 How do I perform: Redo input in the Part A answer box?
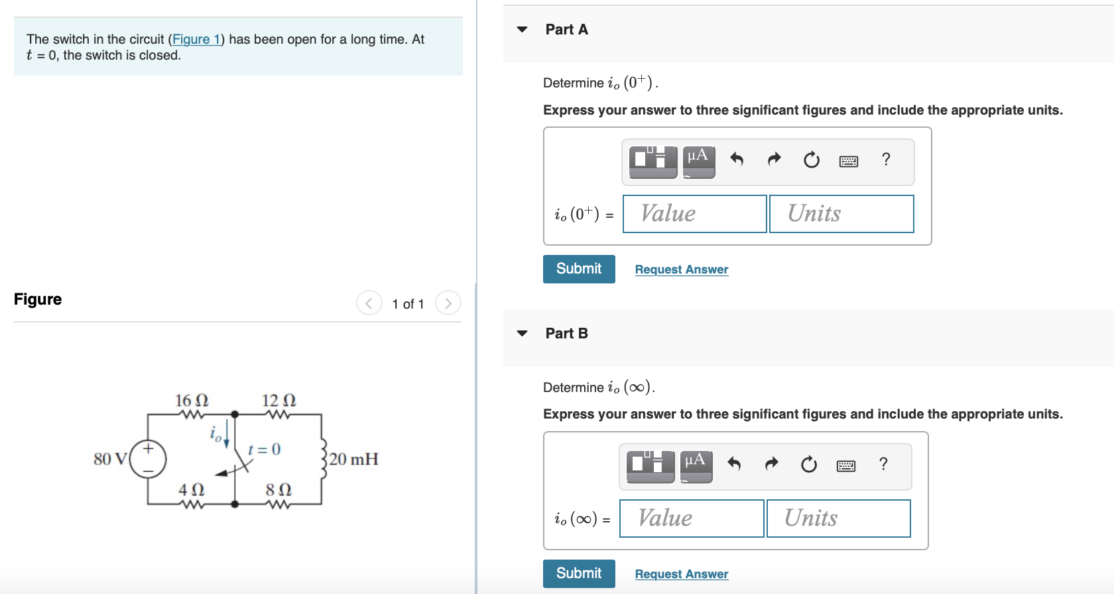click(x=773, y=160)
